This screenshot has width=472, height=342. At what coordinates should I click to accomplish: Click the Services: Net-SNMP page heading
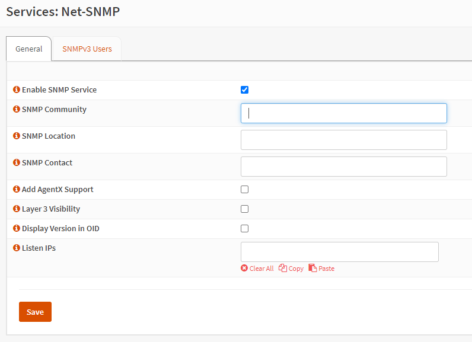(63, 11)
